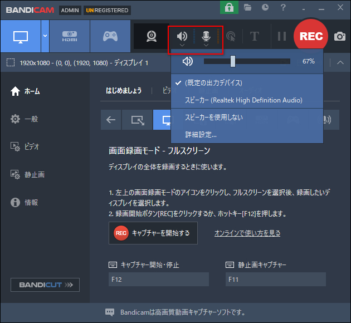Click the keyboard icon beside キャプチャー開始・停止
The image size is (351, 323).
[x=113, y=265]
